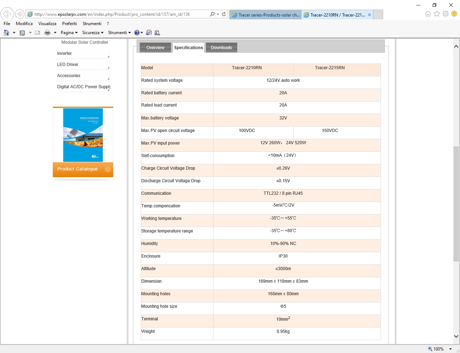
Task: Click the Rated system voltage row label
Action: click(162, 80)
